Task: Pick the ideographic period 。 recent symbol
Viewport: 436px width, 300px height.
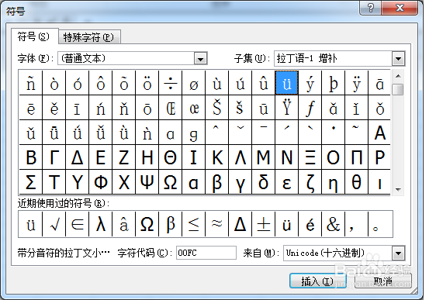Action: [x=380, y=224]
